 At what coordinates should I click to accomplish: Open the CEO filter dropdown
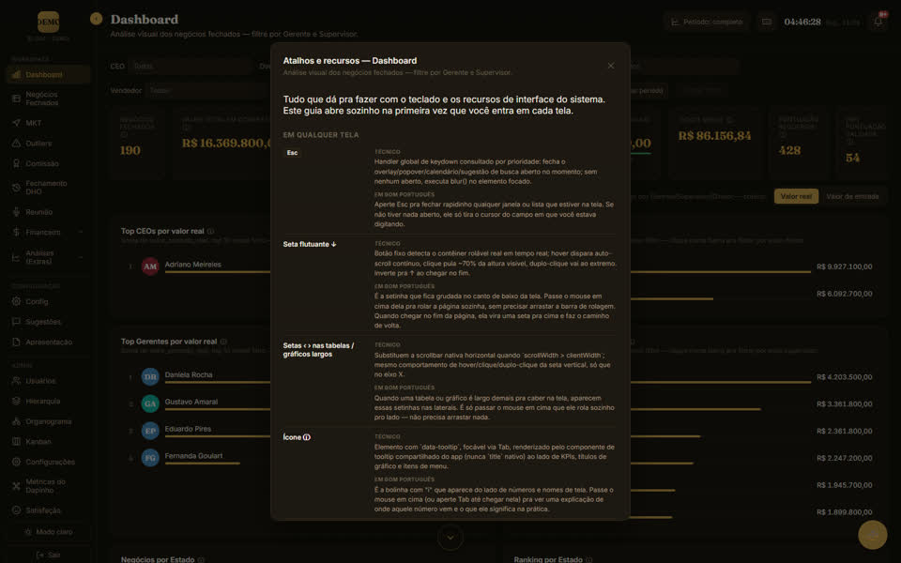[x=191, y=66]
